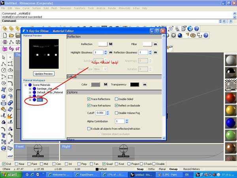Select the arrow pointer tool

pos(4,57)
